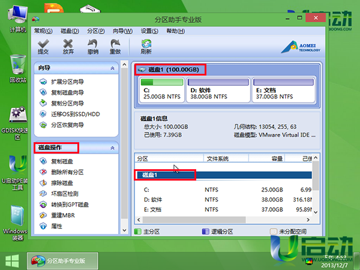Click the 分区 column header
Screen dimensions: 360x270
click(169, 158)
